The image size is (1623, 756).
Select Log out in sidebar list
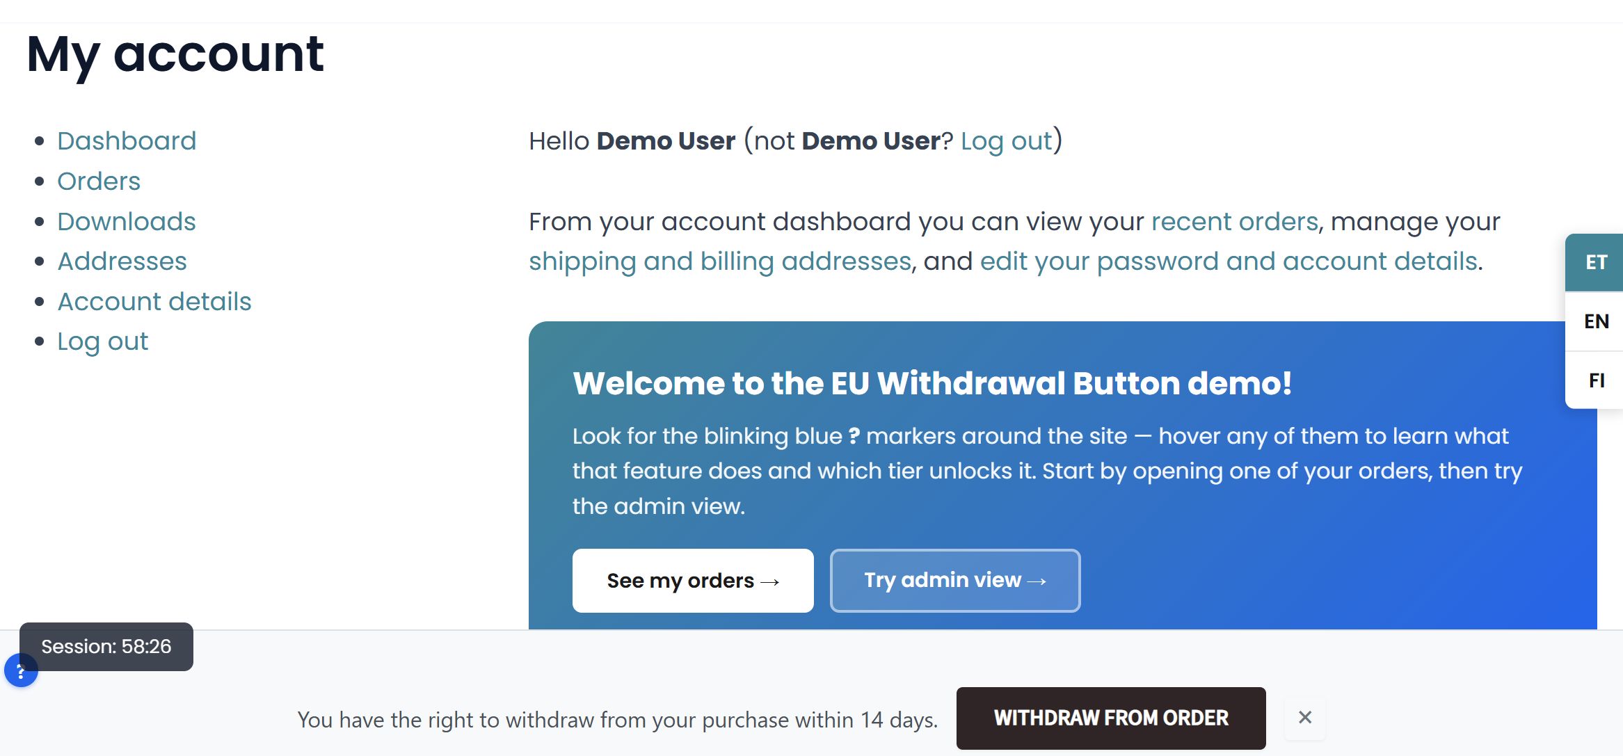pyautogui.click(x=103, y=341)
